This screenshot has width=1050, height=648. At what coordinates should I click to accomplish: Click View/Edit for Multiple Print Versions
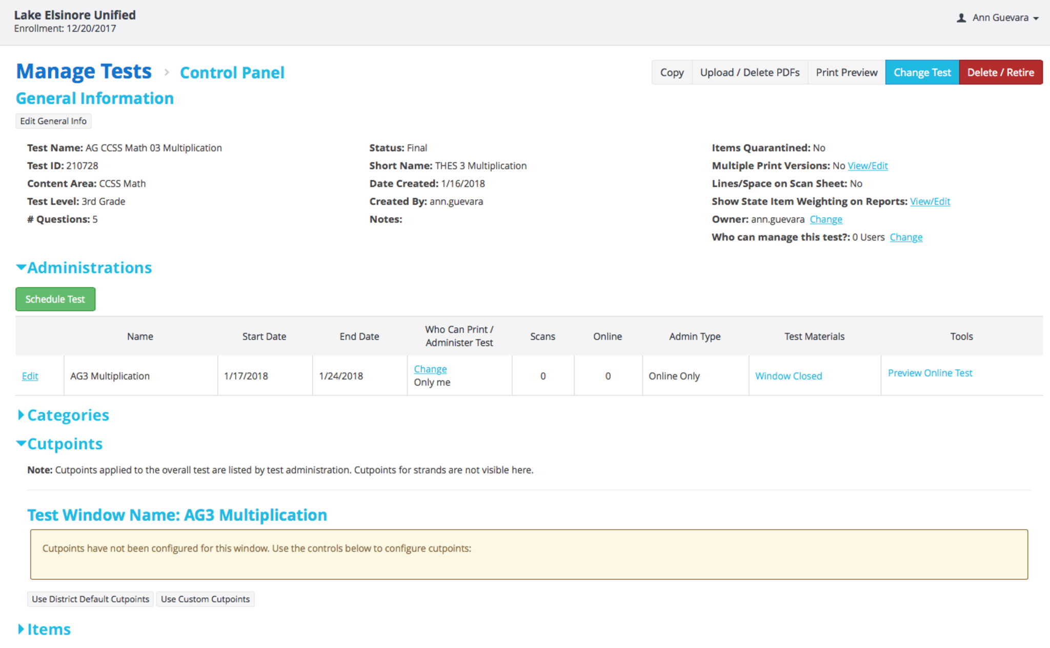tap(867, 165)
